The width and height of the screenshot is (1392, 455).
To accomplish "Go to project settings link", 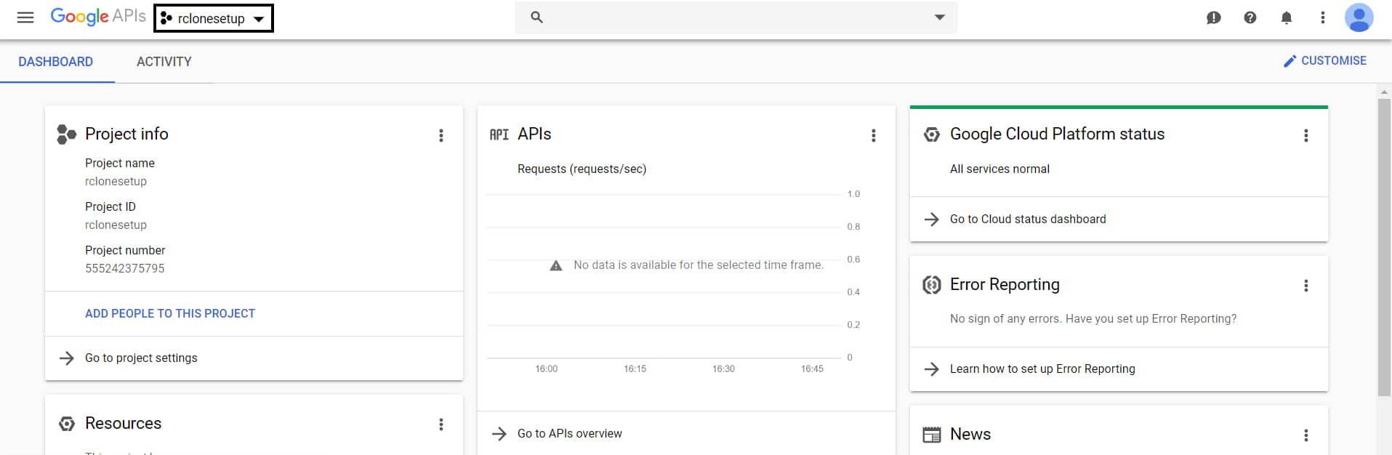I will [x=141, y=358].
